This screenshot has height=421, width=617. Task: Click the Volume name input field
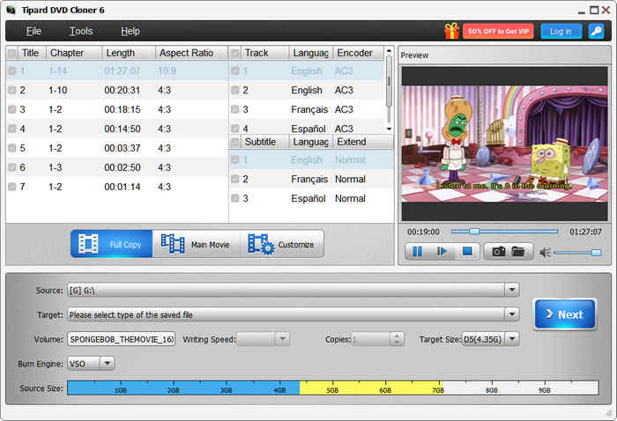[x=122, y=339]
